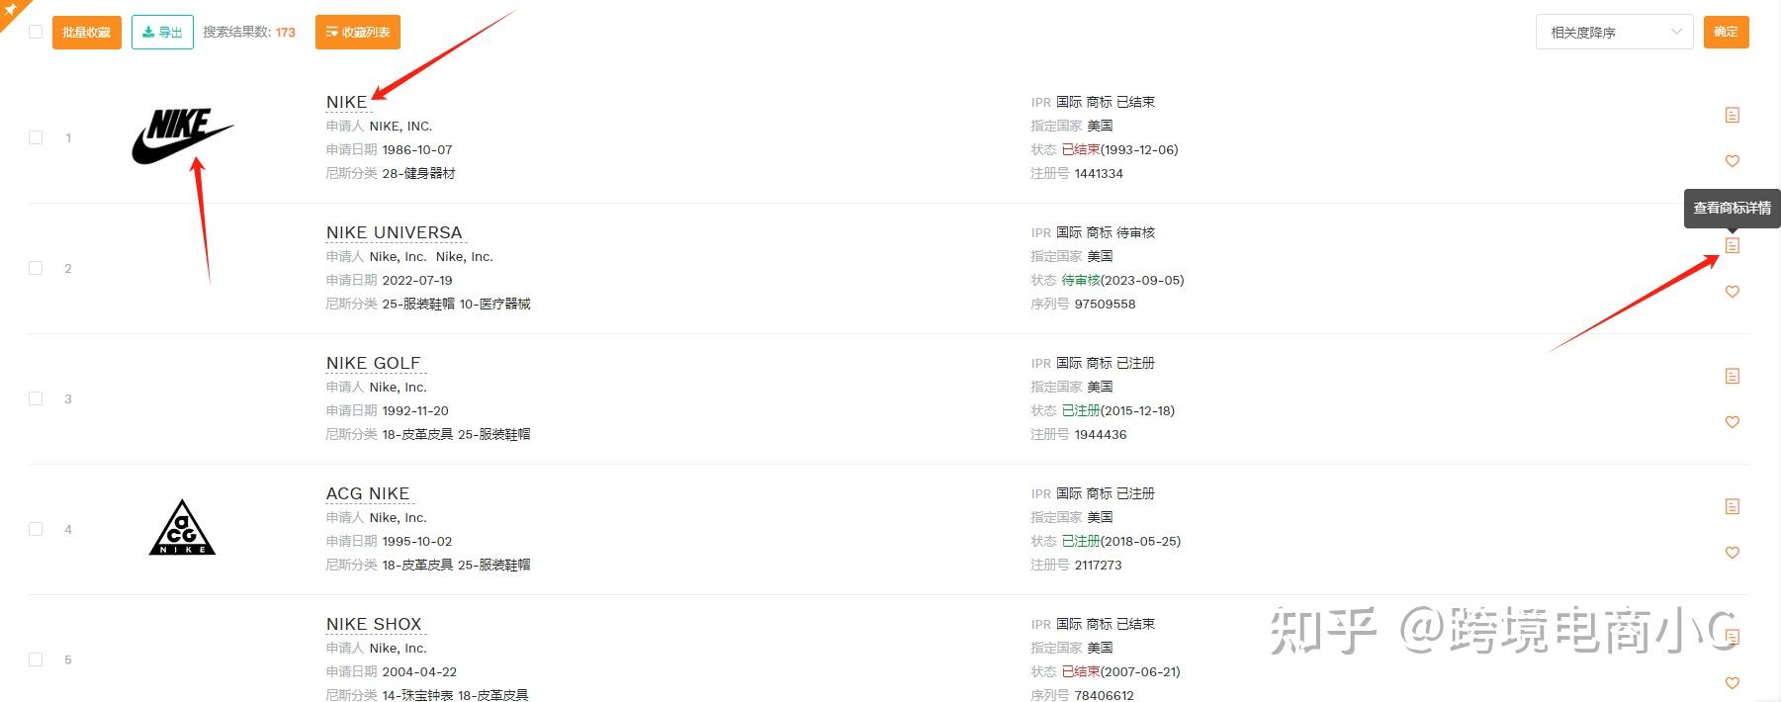Open trademark details for NIKE UNIVERSA
The width and height of the screenshot is (1781, 702).
tap(1732, 245)
